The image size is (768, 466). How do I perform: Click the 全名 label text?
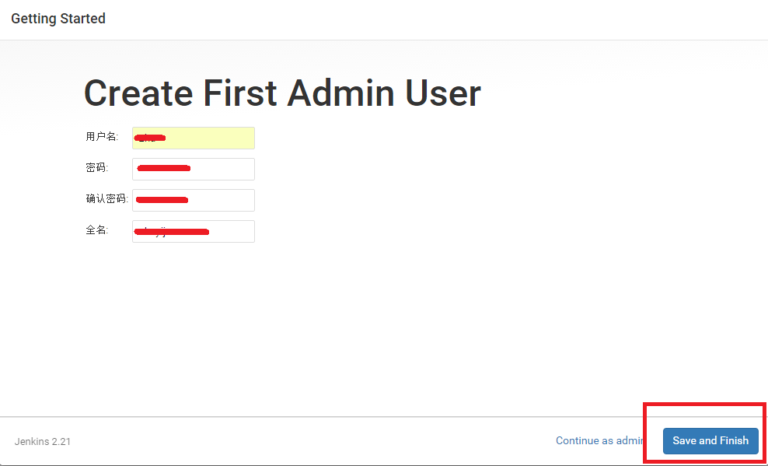(x=96, y=230)
